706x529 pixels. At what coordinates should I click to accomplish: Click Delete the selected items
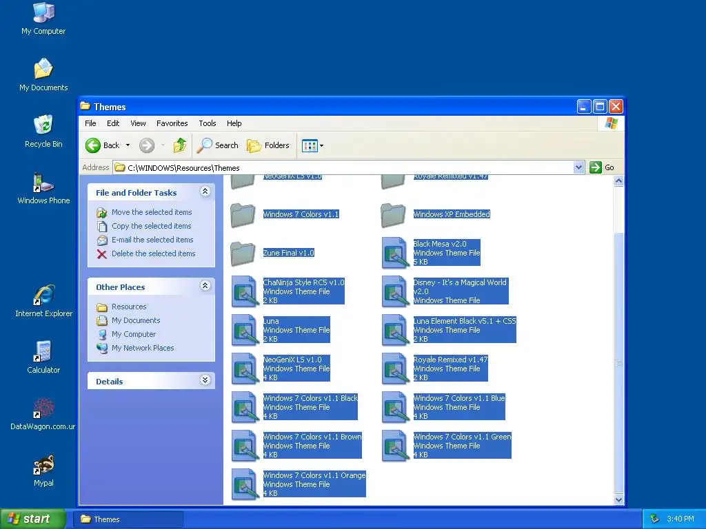pos(154,253)
